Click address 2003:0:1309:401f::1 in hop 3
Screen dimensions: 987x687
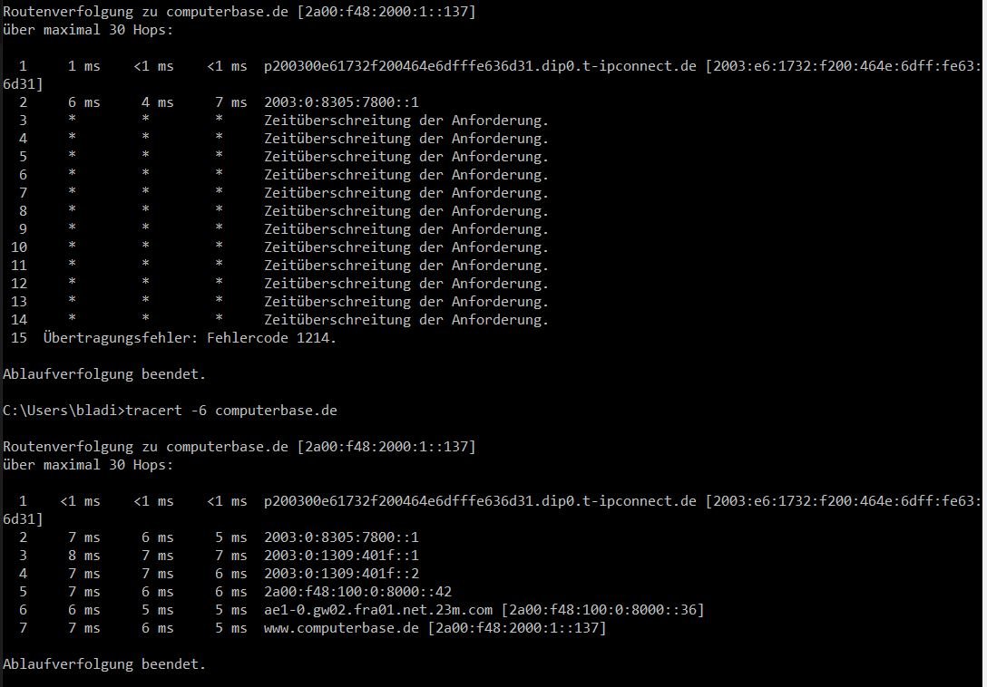(341, 556)
